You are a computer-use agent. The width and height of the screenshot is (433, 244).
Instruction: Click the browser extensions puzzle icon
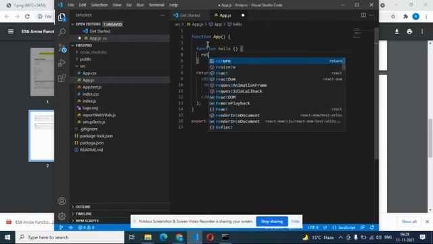click(x=405, y=16)
